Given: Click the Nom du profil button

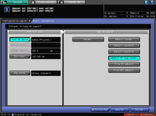Looking at the screenshot, I should click(20, 45).
